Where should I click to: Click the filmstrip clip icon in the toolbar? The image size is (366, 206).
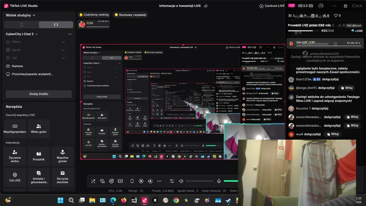coord(120,181)
